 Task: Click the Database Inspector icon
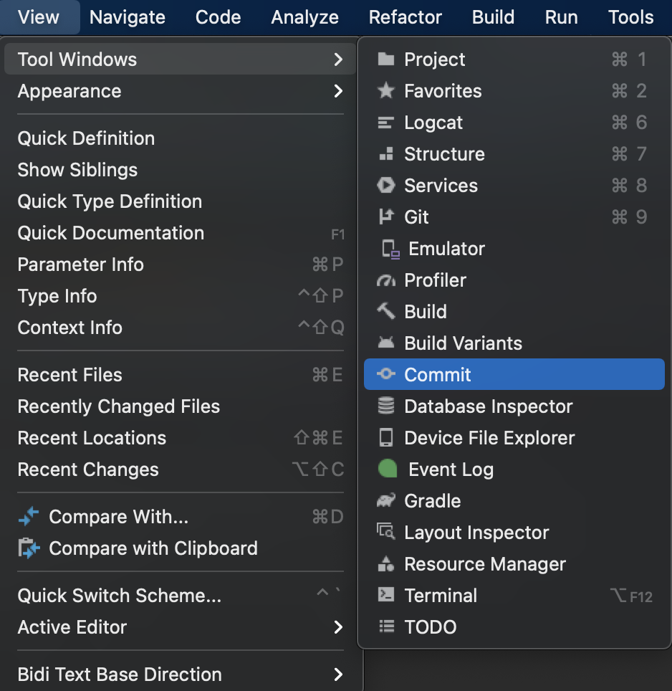pyautogui.click(x=386, y=406)
